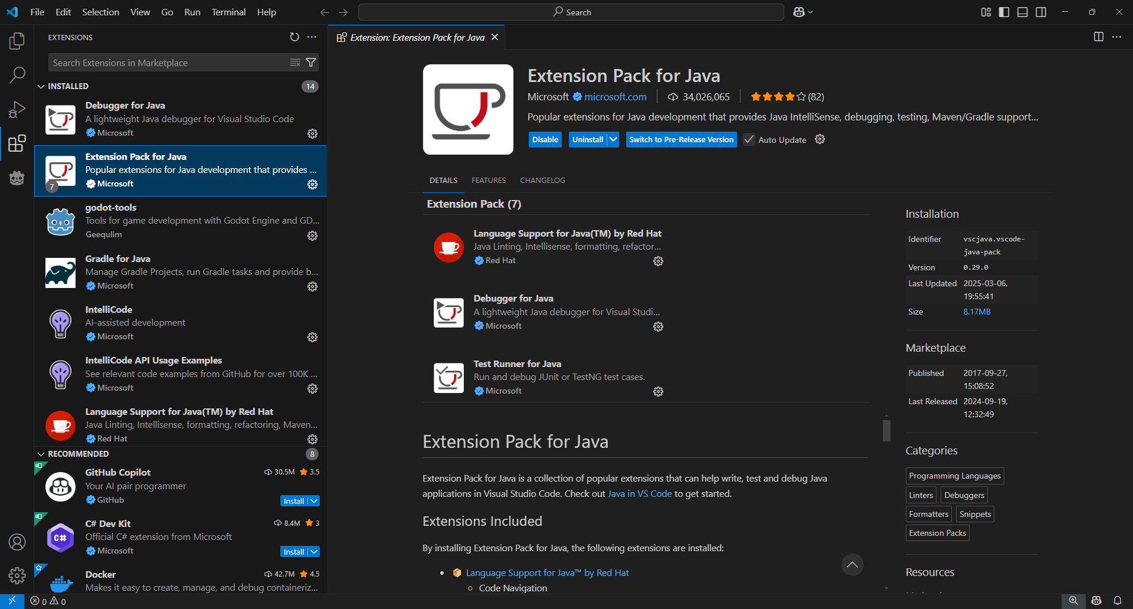
Task: Open the File menu
Action: click(x=37, y=12)
